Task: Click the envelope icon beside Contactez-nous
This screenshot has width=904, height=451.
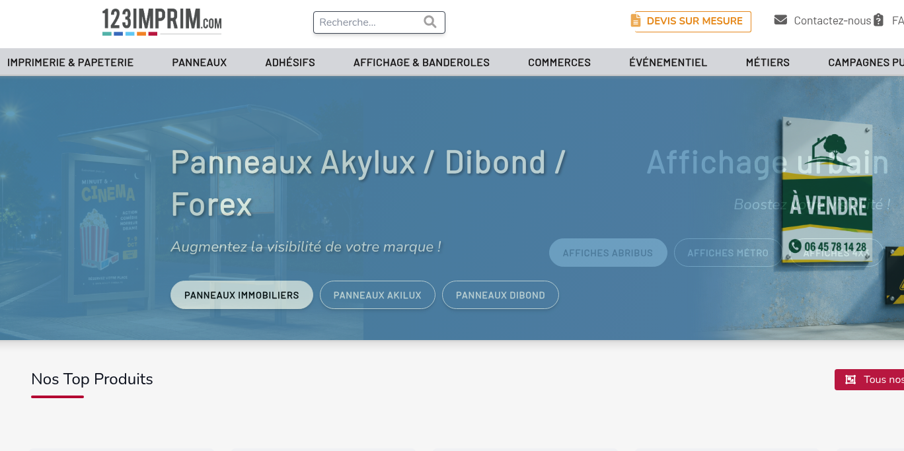Action: pos(780,20)
